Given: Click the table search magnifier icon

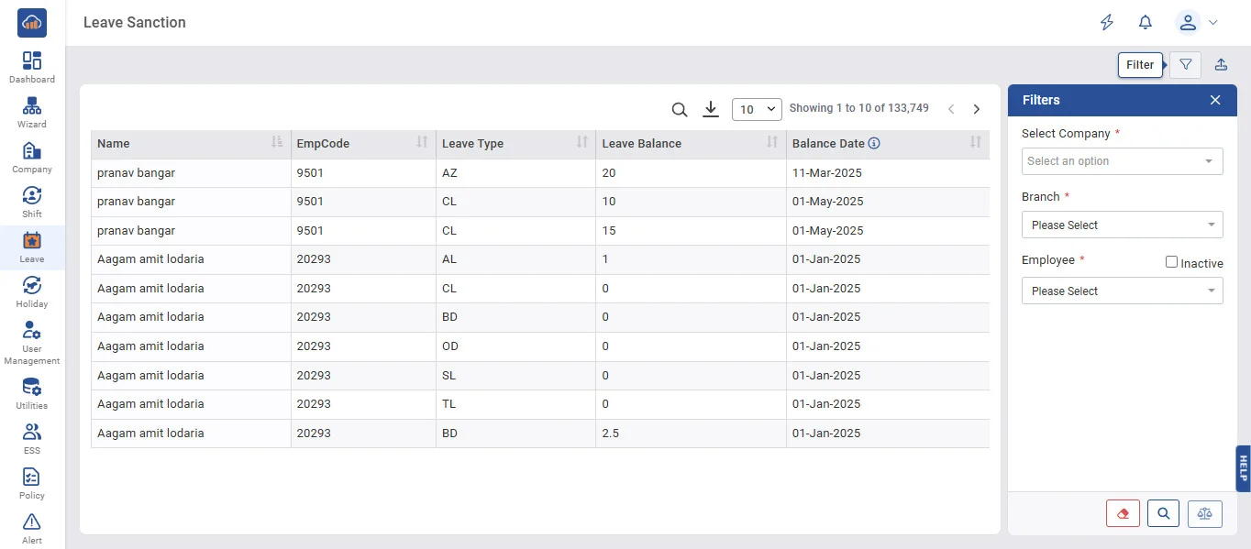Looking at the screenshot, I should [679, 109].
